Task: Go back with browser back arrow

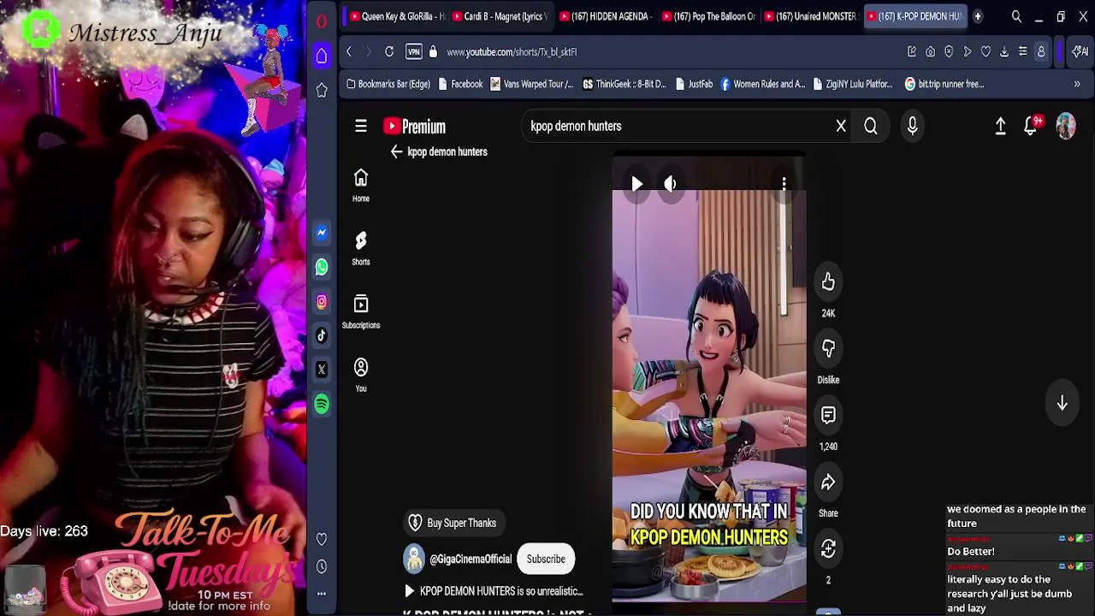Action: 349,52
